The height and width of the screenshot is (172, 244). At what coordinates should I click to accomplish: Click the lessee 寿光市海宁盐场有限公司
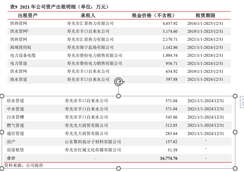click(90, 47)
